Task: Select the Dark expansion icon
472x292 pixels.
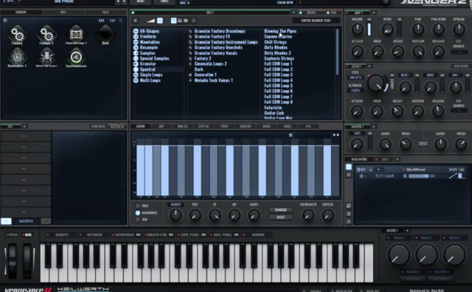Action: [105, 34]
